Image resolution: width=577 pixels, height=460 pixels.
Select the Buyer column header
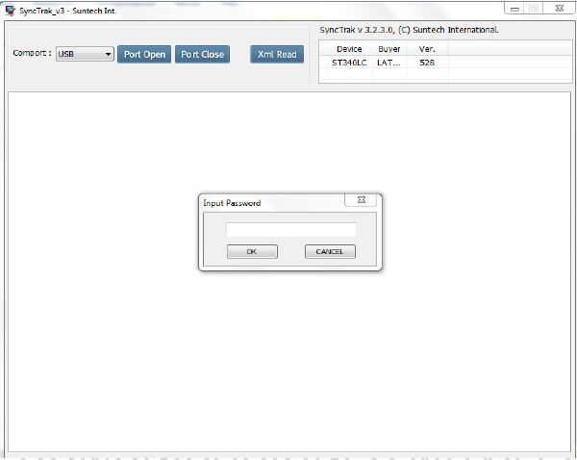coord(389,48)
